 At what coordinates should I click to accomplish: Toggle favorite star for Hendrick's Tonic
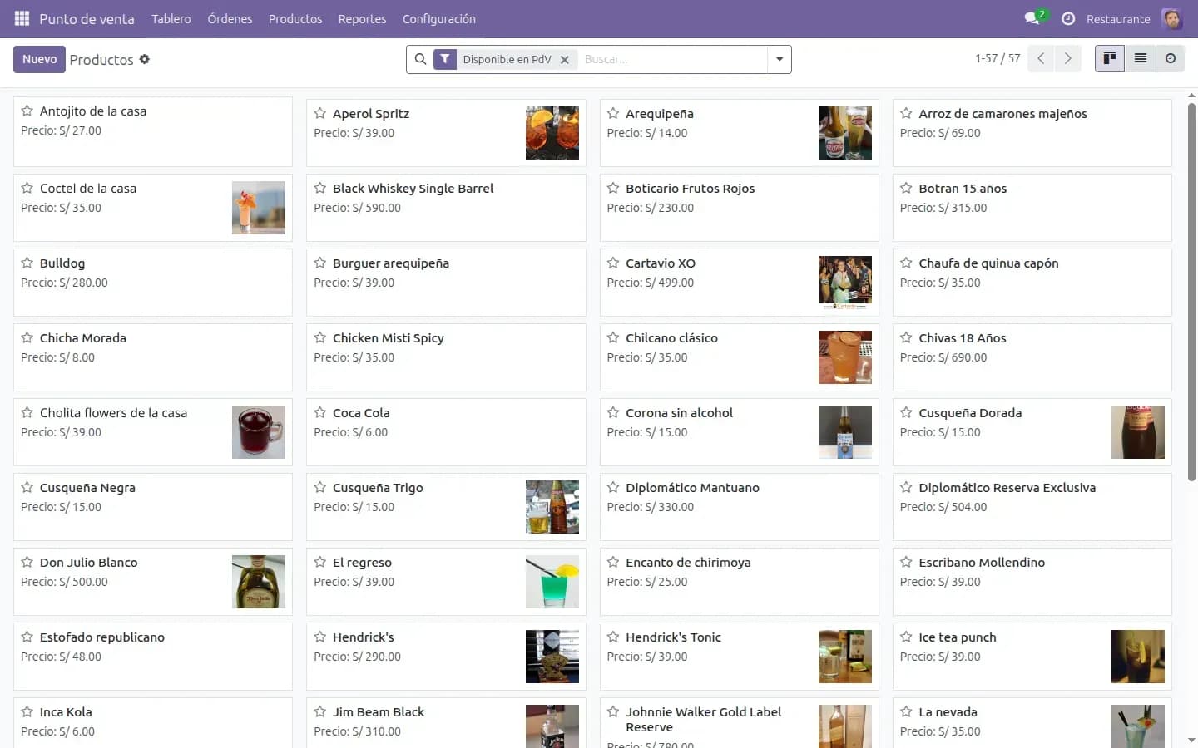pos(613,637)
